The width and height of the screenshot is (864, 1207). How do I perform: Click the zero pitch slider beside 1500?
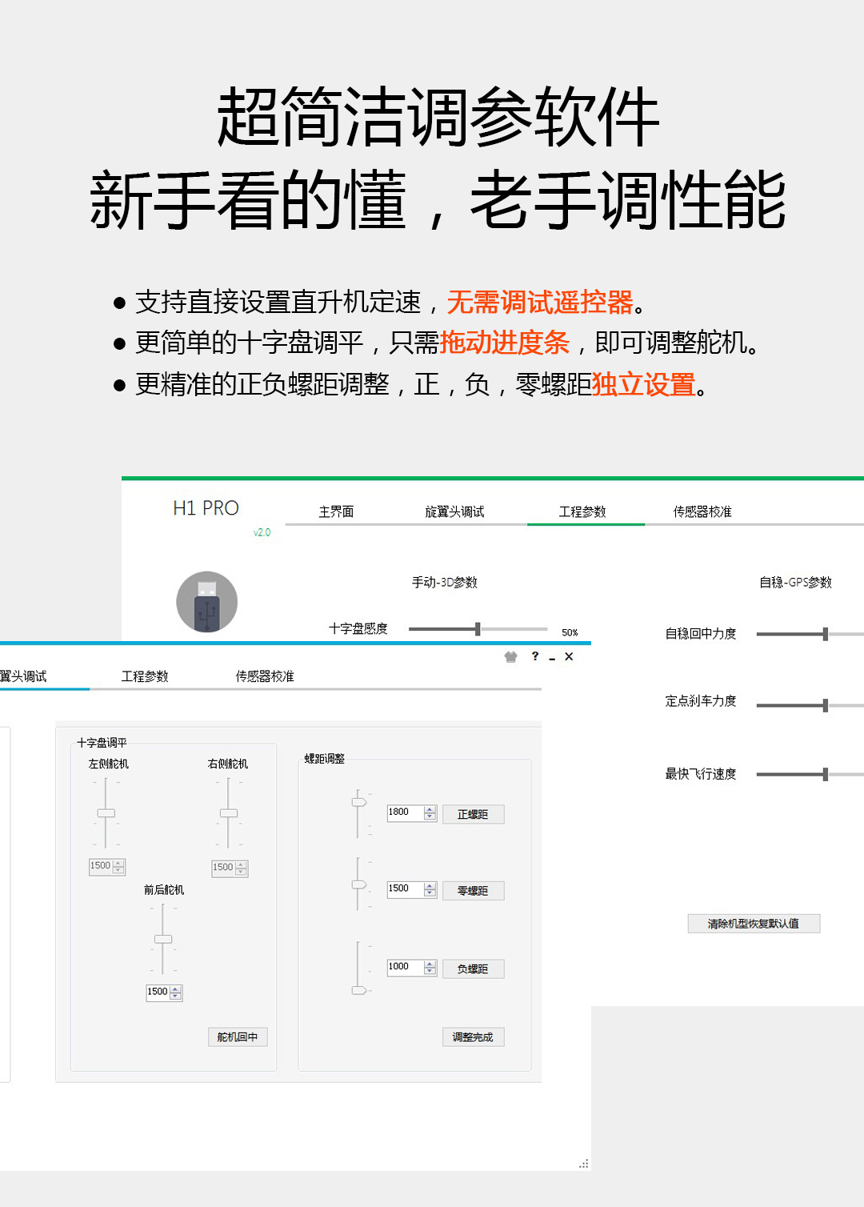tap(359, 884)
